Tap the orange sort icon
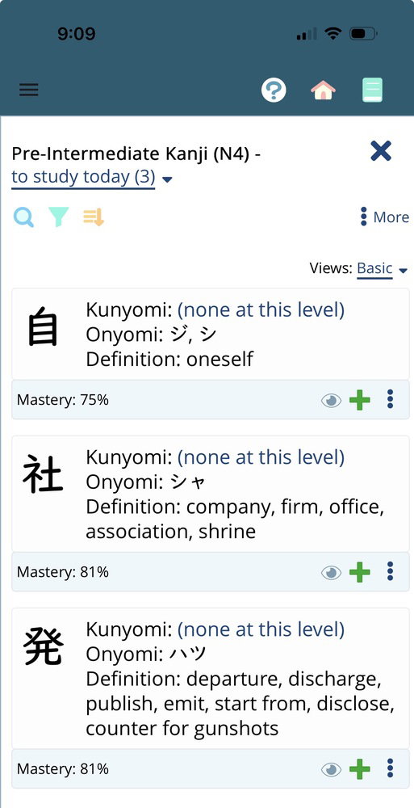This screenshot has height=808, width=414. click(x=94, y=217)
